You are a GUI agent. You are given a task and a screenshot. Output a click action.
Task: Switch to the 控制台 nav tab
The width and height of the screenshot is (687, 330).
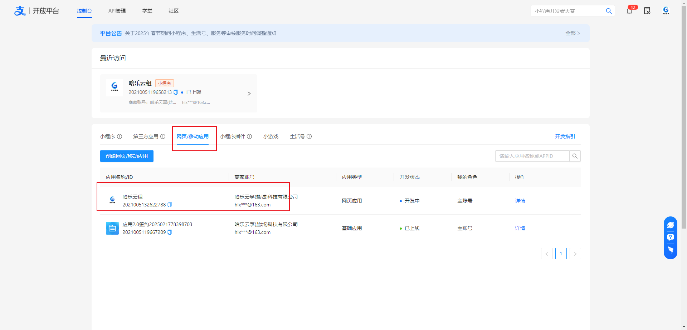[84, 11]
